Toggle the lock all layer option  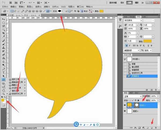click(138, 100)
